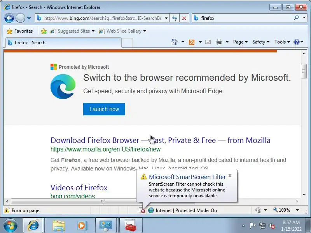Click the vertical scroll up arrow
Image resolution: width=311 pixels, height=233 pixels.
click(304, 53)
